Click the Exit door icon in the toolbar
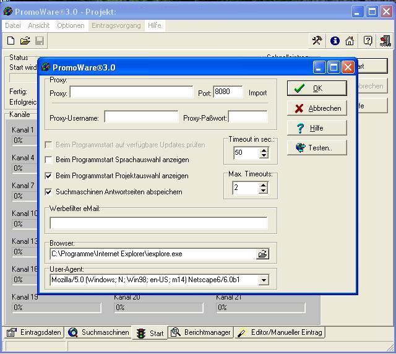 385,41
